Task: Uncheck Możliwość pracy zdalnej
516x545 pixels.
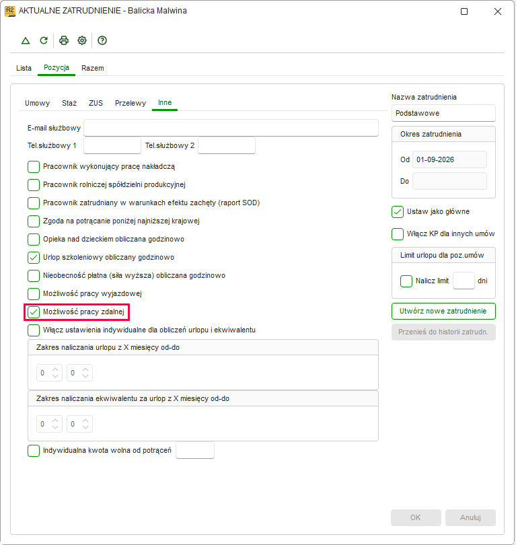Action: click(34, 312)
